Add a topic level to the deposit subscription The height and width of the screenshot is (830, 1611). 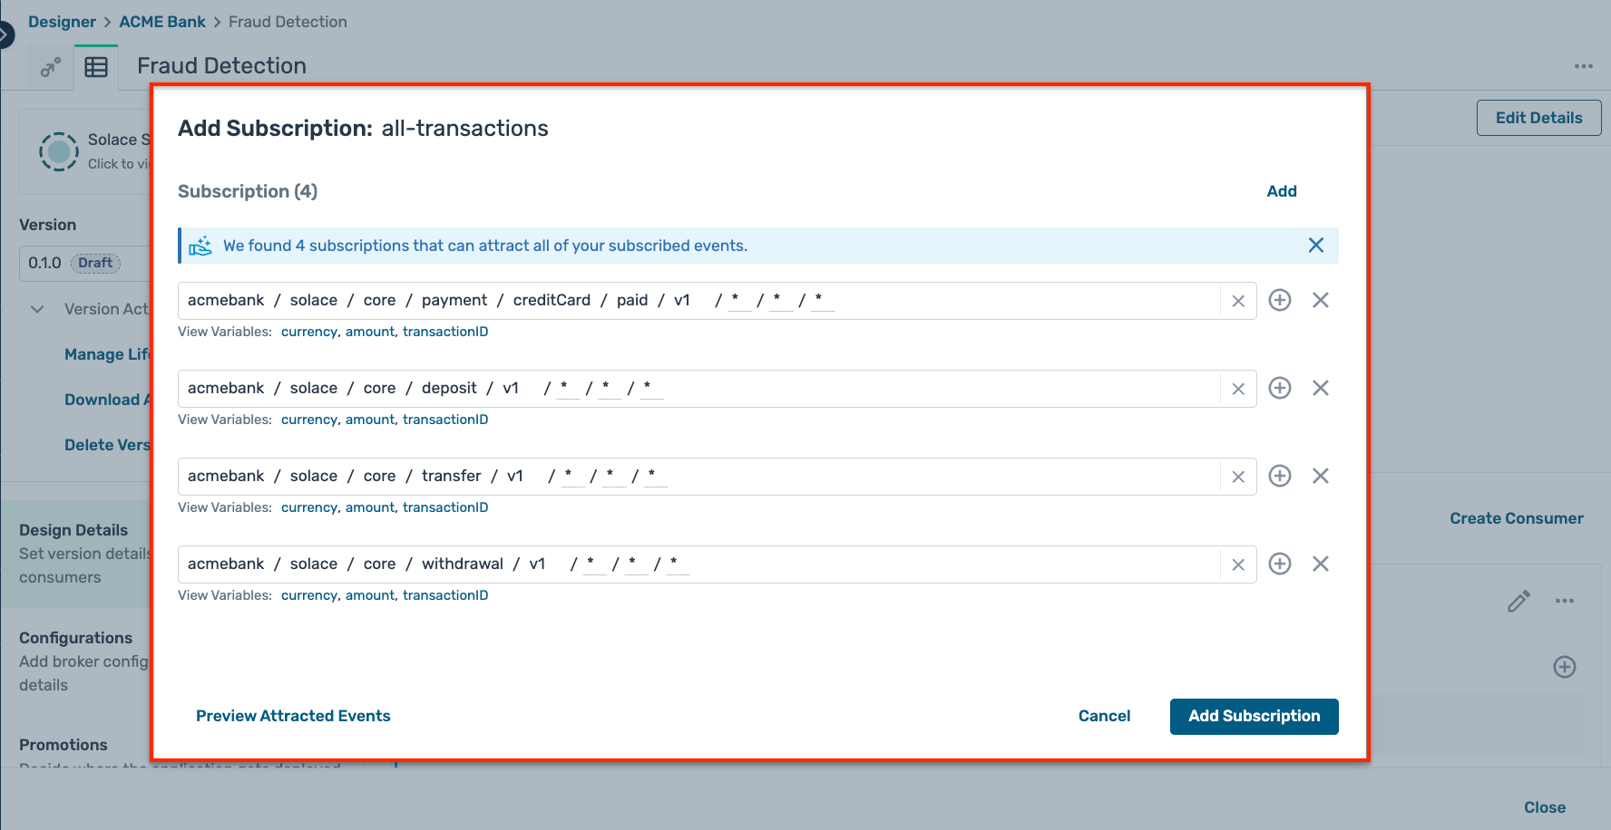coord(1280,388)
